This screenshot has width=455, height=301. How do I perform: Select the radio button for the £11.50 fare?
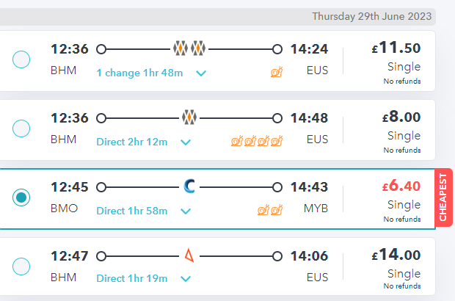pyautogui.click(x=21, y=59)
